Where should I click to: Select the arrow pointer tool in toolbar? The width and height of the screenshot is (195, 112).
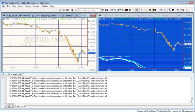[169, 10]
